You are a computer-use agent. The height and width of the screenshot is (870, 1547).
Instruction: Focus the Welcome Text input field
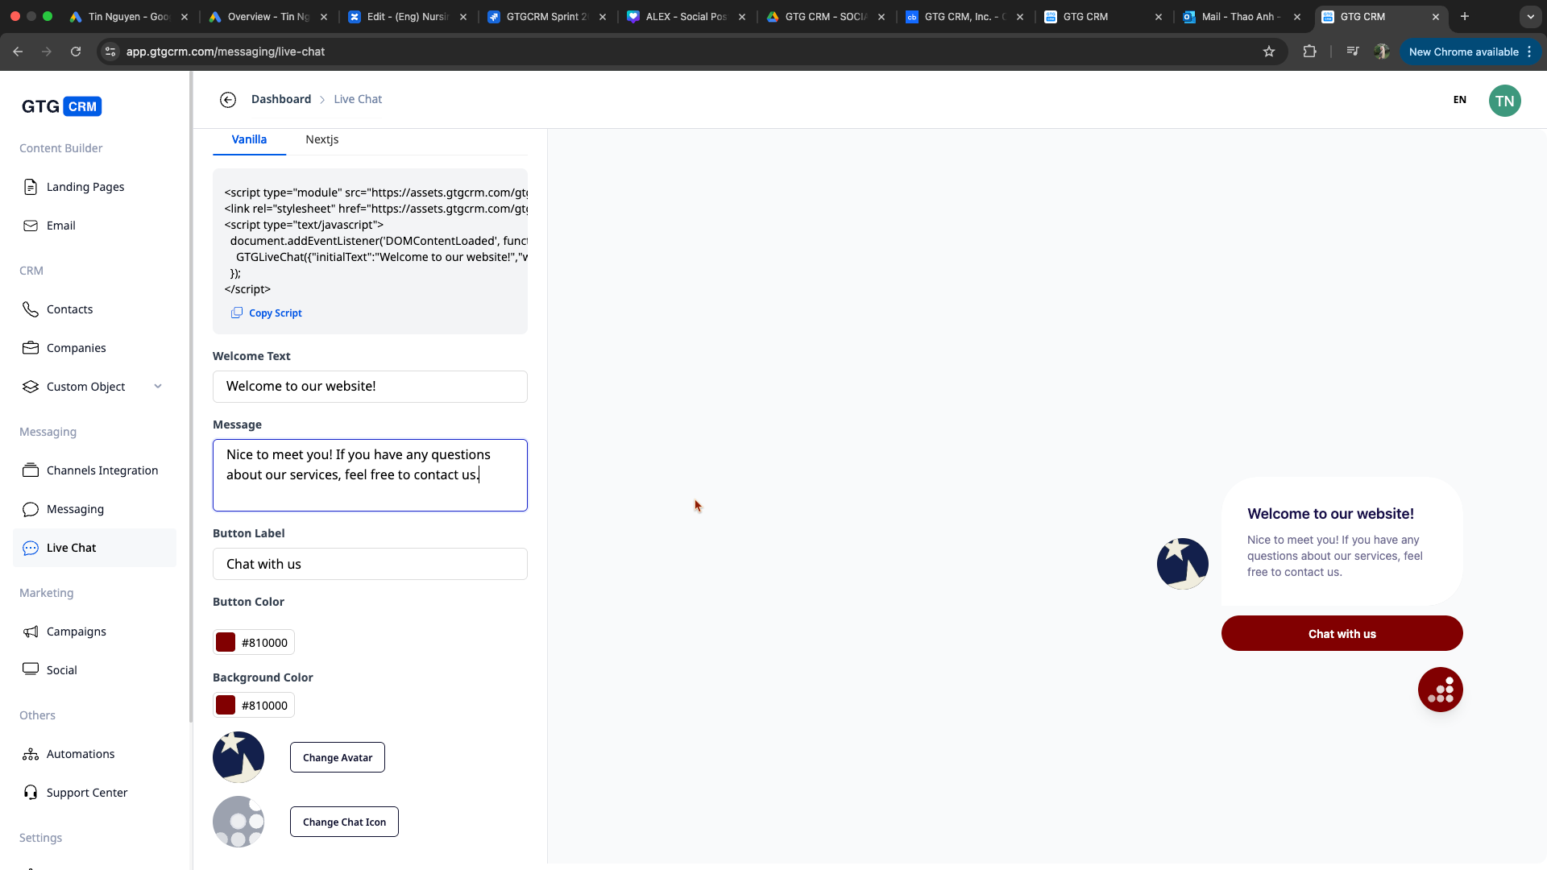tap(370, 387)
